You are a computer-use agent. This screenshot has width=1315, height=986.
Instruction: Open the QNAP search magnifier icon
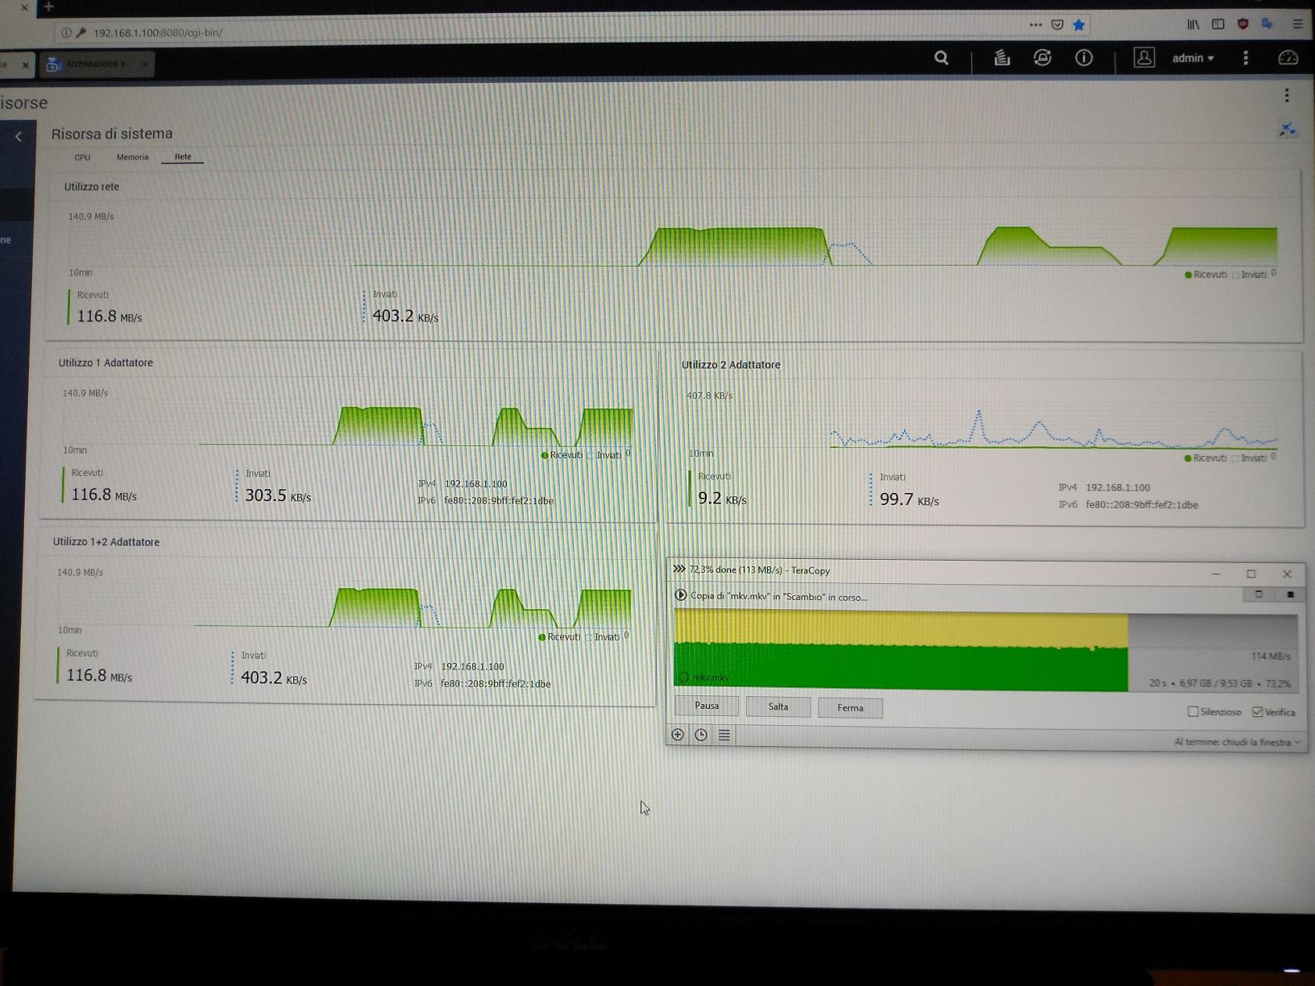click(941, 58)
